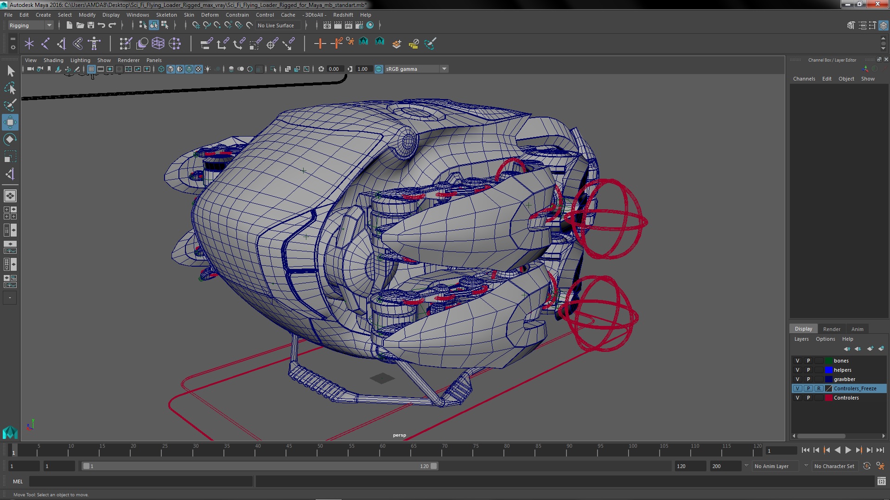Toggle textured display viewport icon

click(198, 69)
